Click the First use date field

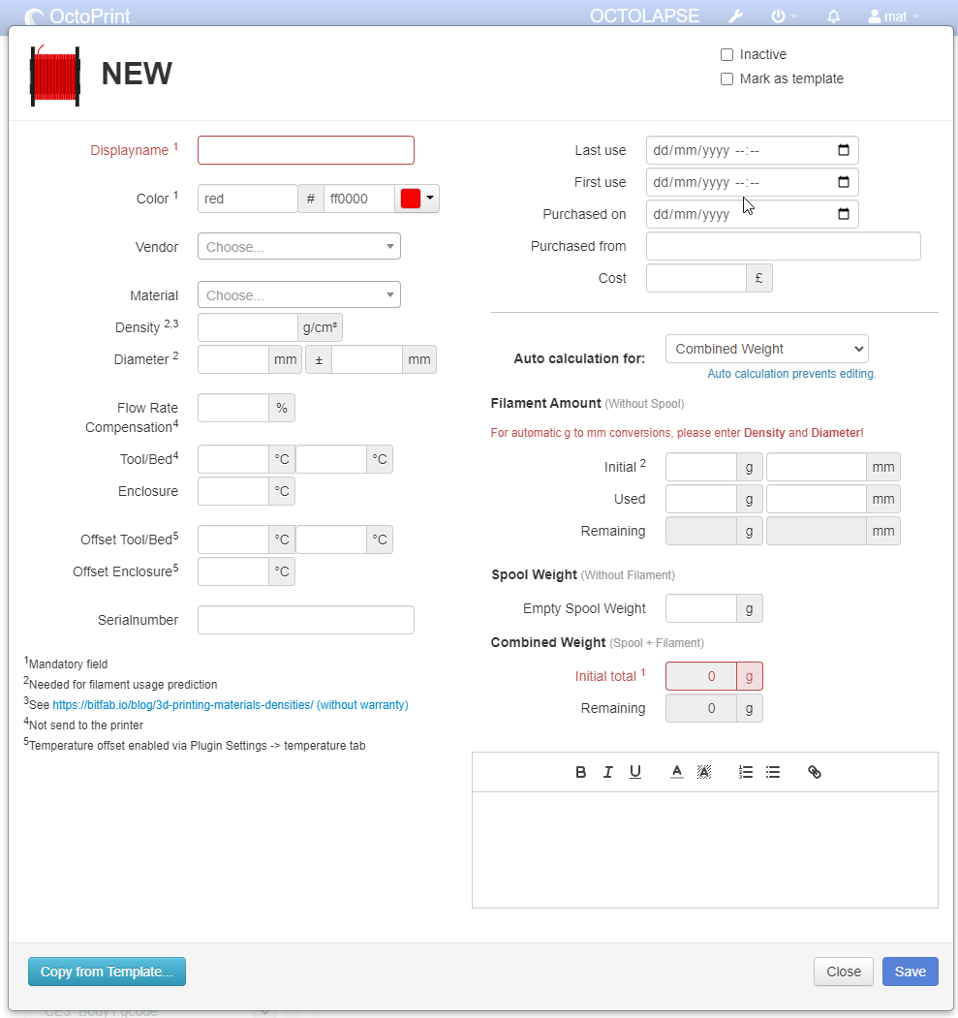[753, 182]
